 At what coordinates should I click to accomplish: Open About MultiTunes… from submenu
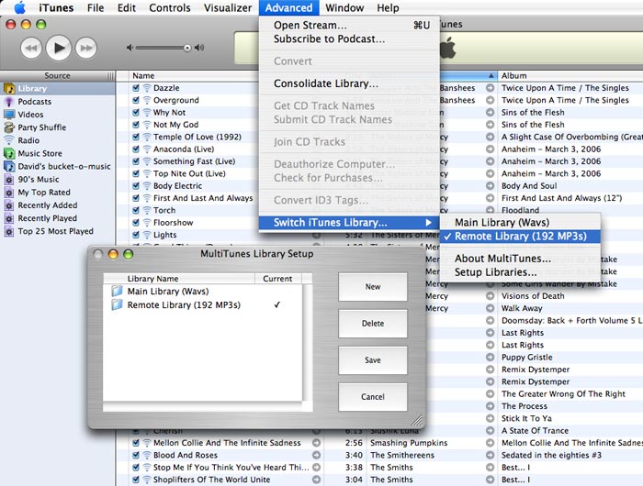point(520,259)
